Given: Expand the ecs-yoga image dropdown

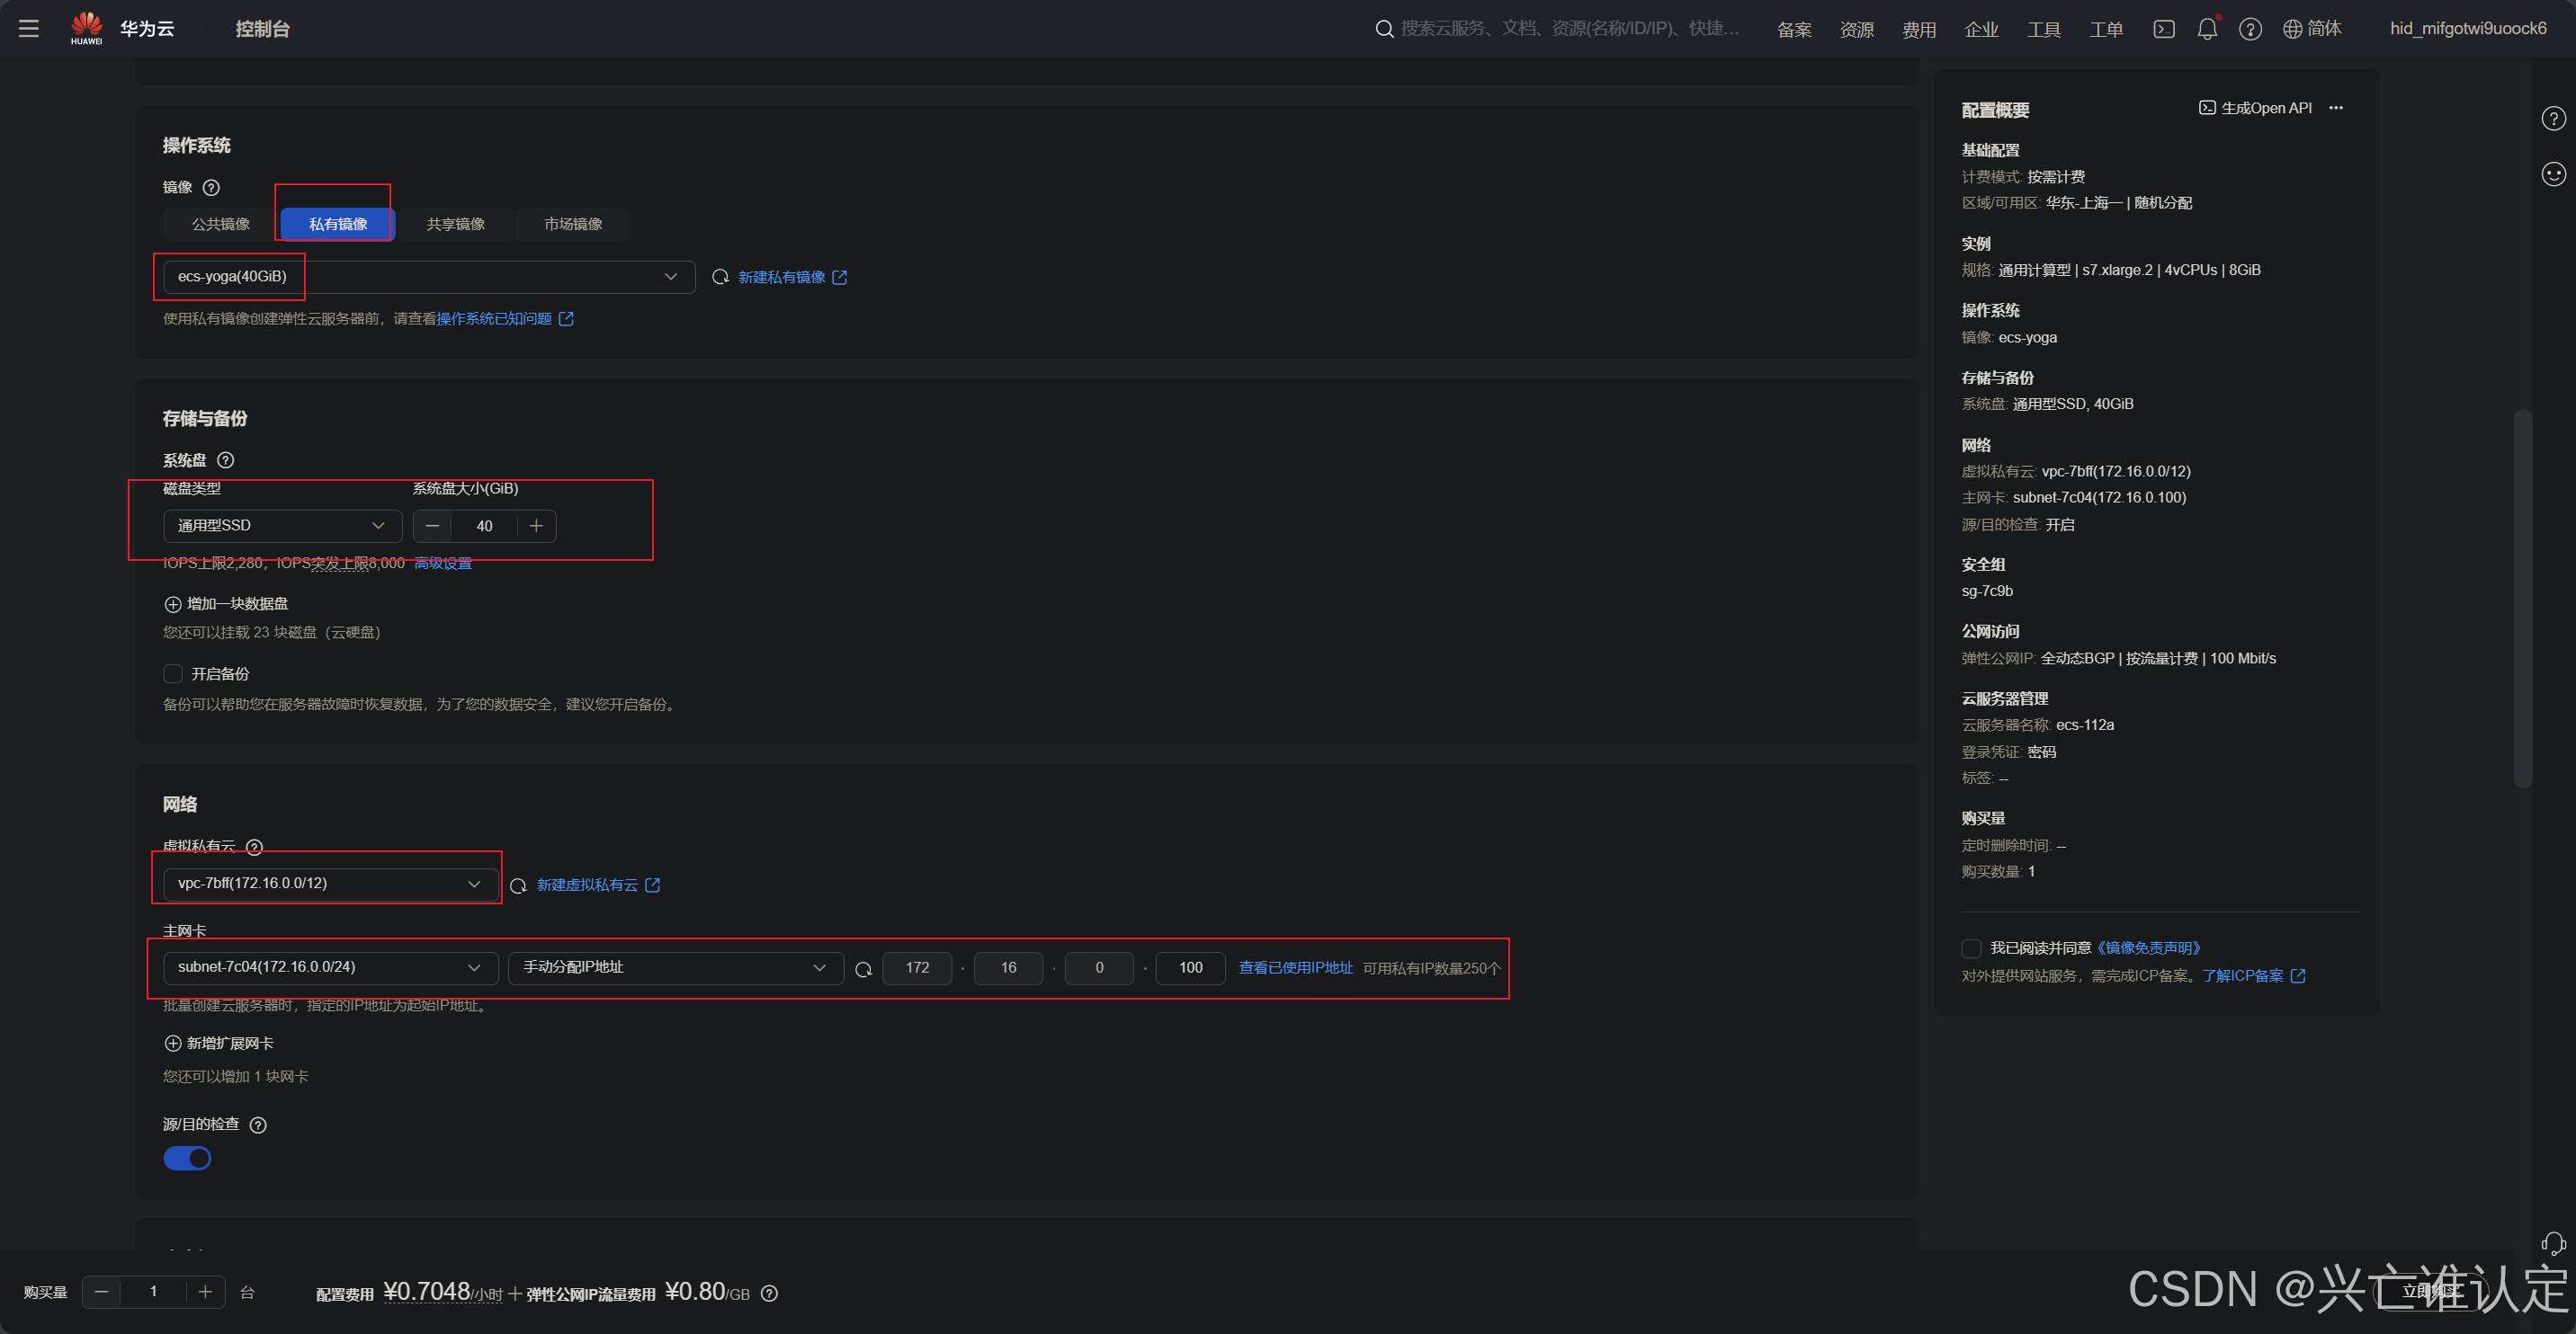Looking at the screenshot, I should [429, 277].
